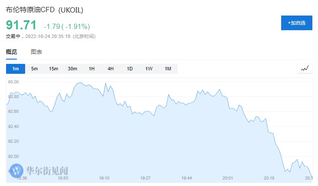Image resolution: width=318 pixels, height=186 pixels.
Task: Open the 图表 tab
Action: pos(36,52)
